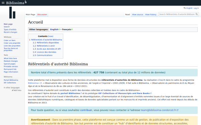Image resolution: width=201 pixels, height=125 pixels.
Task: Click the Avertissement warning label
Action: [41, 120]
